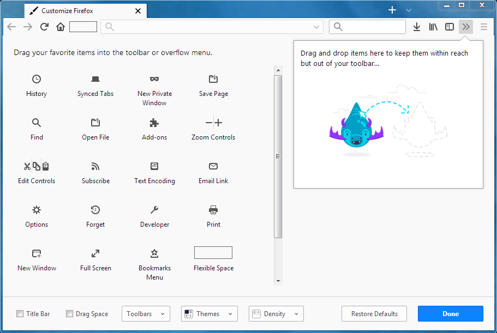Click the customization panel scrollbar down arrow
Image resolution: width=497 pixels, height=333 pixels.
coord(278,281)
